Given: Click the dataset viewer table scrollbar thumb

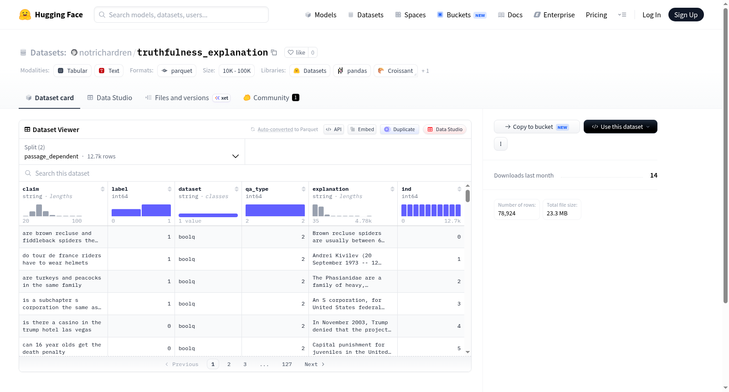Looking at the screenshot, I should [x=467, y=196].
